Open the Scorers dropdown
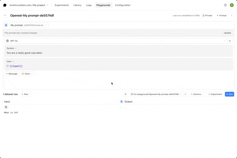Viewport: 237px width, 158px height. [197, 94]
